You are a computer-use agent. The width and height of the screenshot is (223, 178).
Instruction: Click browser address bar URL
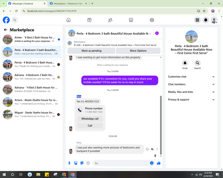click(x=52, y=11)
